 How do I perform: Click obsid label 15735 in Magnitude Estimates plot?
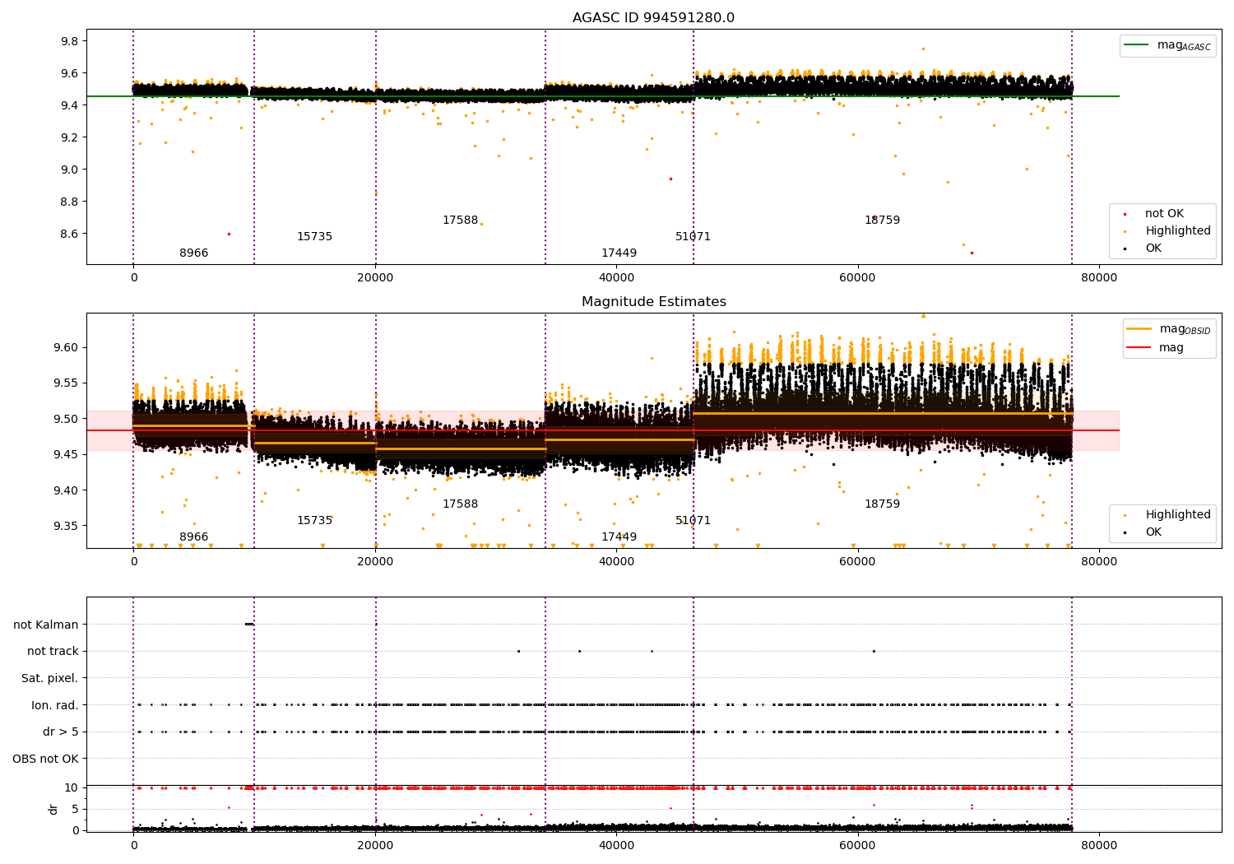tap(315, 521)
